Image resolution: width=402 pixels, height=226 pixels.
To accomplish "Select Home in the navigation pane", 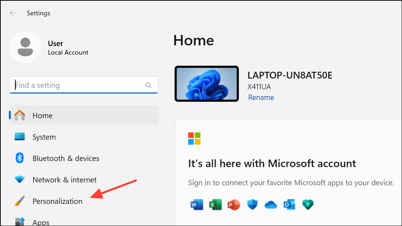I will coord(42,115).
